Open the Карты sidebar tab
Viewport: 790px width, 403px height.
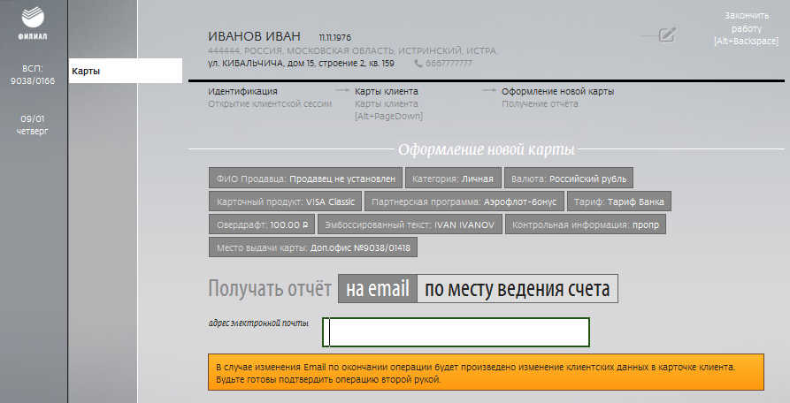click(125, 71)
